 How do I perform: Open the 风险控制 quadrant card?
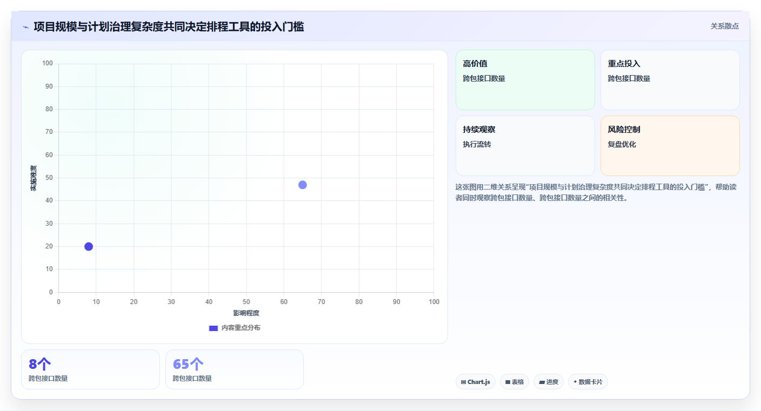[670, 146]
